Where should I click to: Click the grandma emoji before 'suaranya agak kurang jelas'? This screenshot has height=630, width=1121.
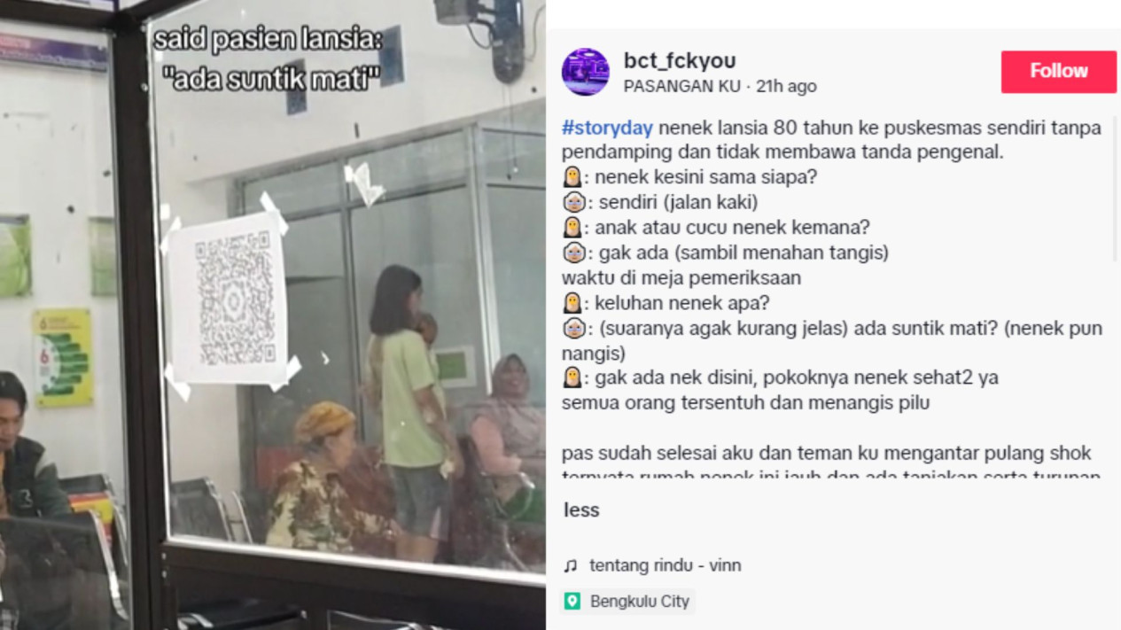[x=574, y=329]
